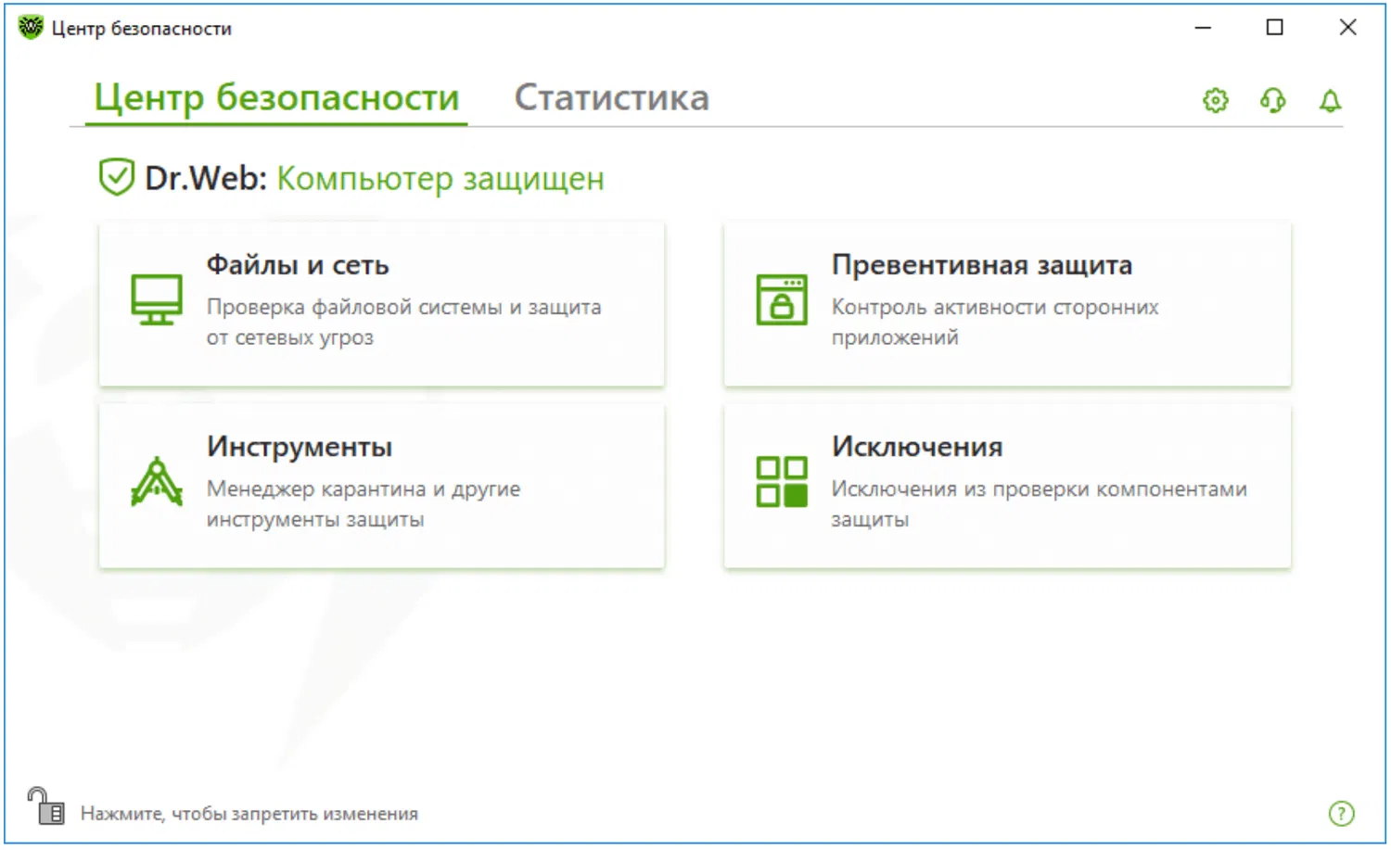This screenshot has width=1391, height=850.
Task: Click the text Нажмите, чтобы запретить изменения
Action: [x=249, y=814]
